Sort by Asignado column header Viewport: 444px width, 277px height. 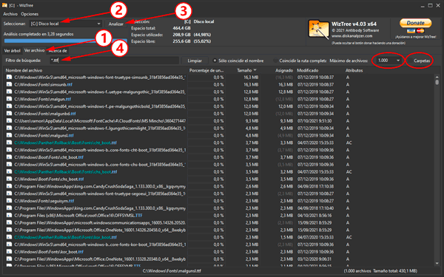point(284,70)
